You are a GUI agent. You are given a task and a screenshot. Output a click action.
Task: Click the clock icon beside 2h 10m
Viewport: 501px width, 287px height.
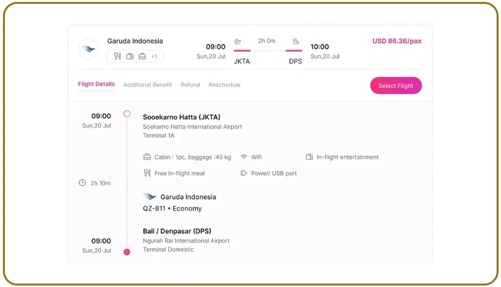83,183
